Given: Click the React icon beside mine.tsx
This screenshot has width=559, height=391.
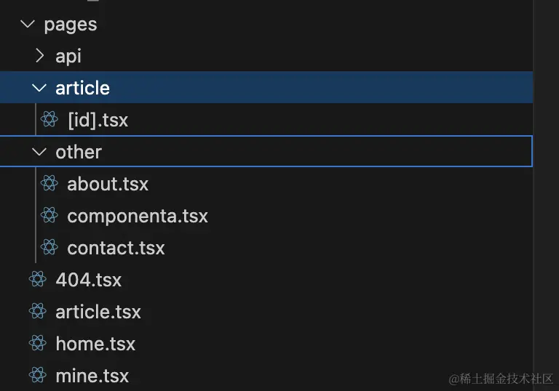Looking at the screenshot, I should 38,376.
